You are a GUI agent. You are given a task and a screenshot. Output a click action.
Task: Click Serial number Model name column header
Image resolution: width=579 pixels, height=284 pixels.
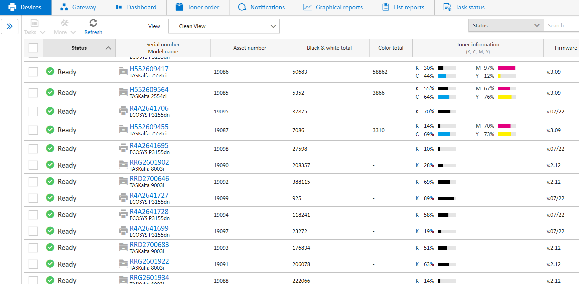[x=163, y=48]
